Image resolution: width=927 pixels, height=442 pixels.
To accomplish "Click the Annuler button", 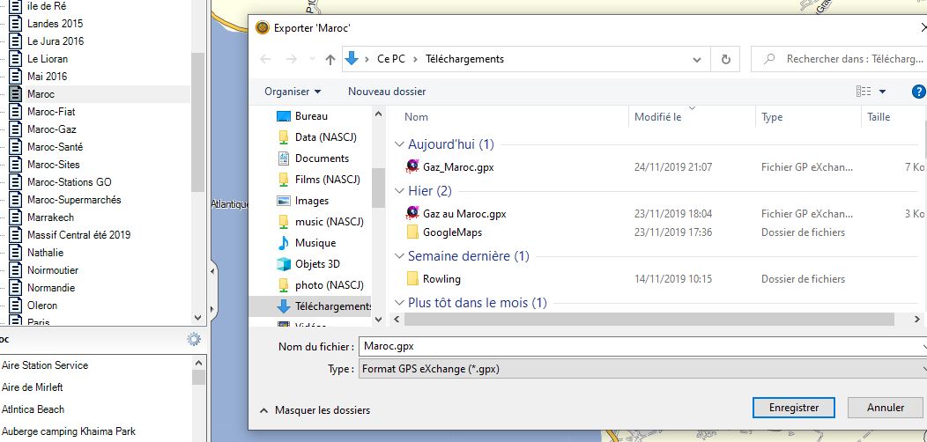I will pos(885,408).
